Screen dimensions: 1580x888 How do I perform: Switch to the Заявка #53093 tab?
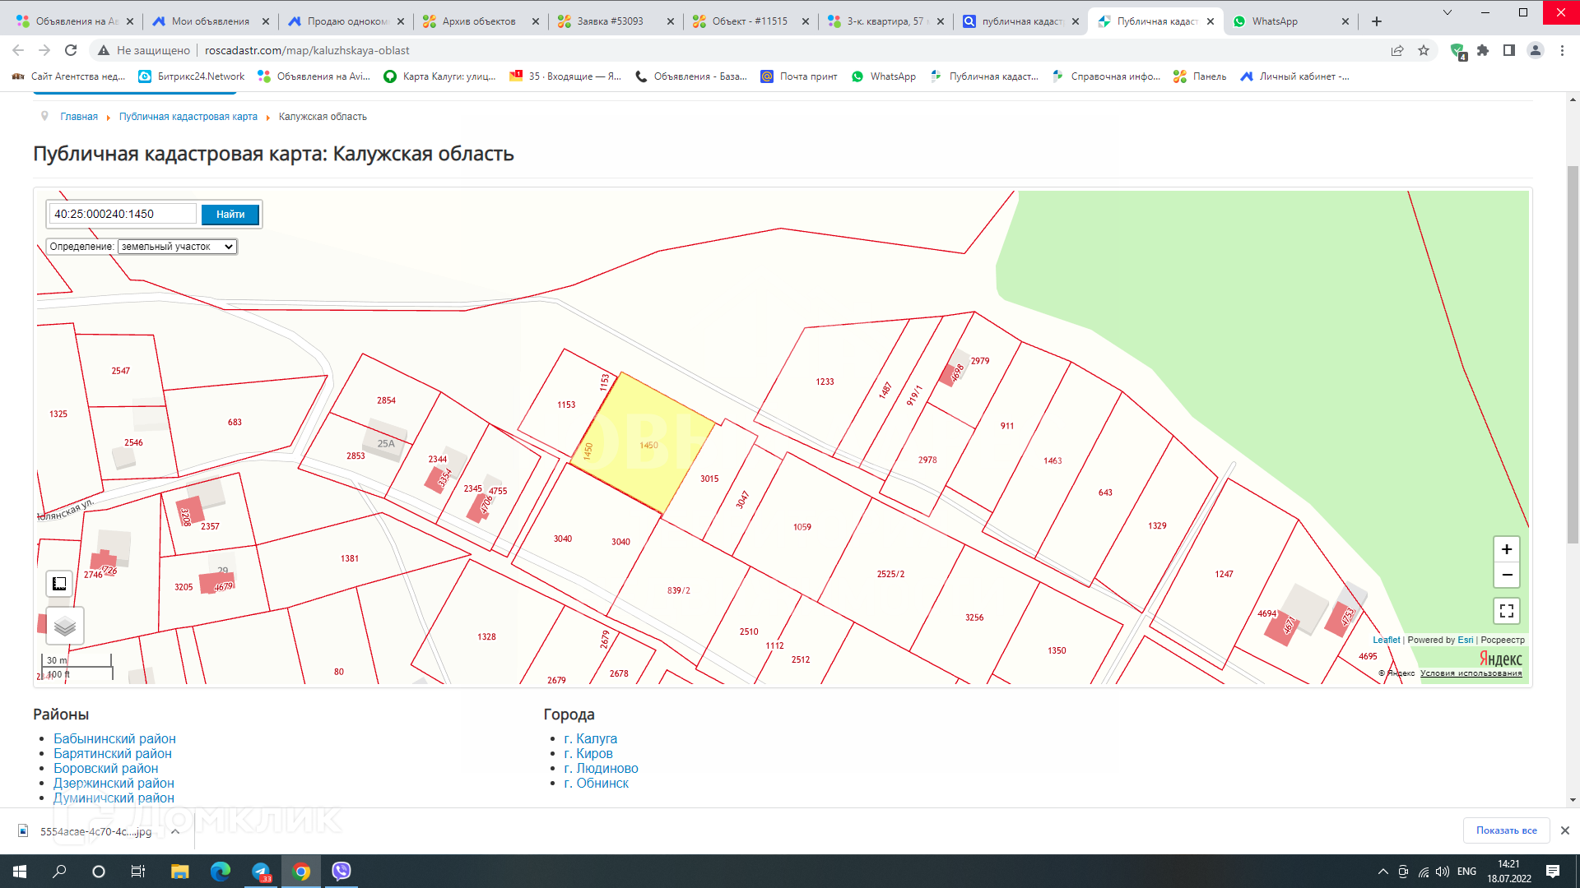tap(610, 21)
